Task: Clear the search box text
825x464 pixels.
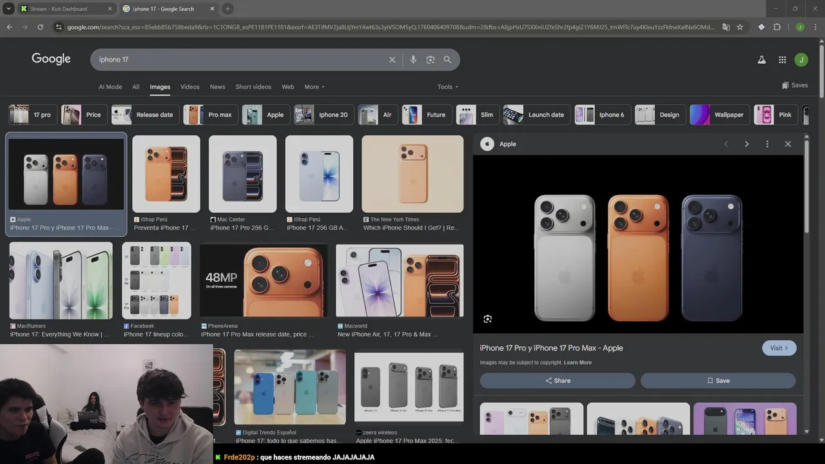Action: [x=392, y=59]
